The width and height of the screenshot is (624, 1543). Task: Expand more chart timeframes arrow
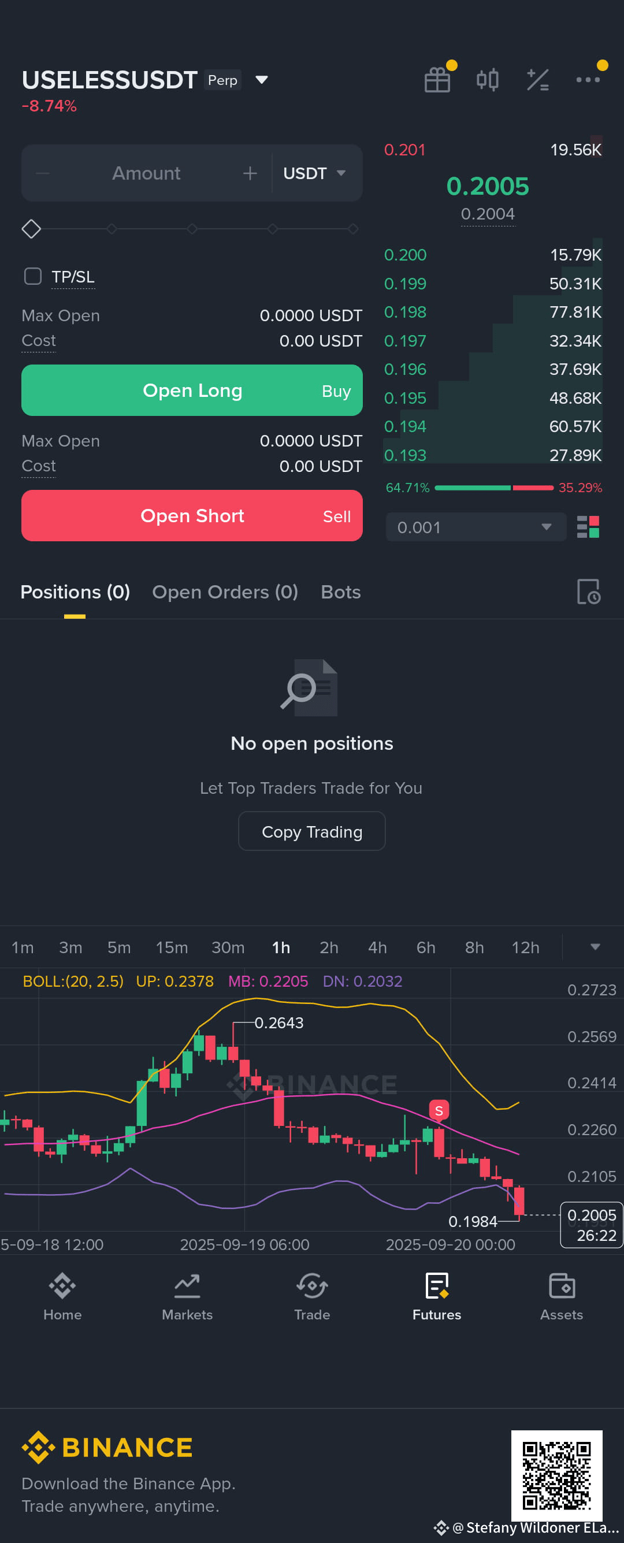tap(595, 947)
